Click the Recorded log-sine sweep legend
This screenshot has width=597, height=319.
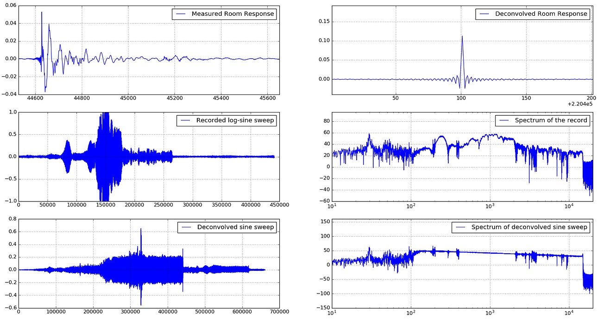pos(226,121)
